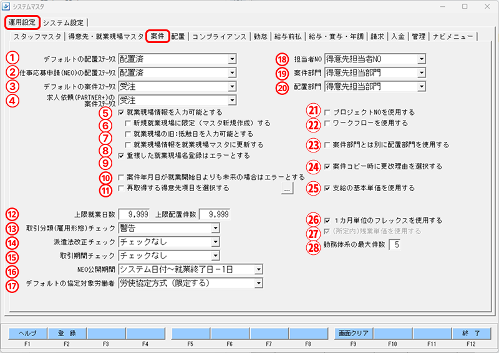Click the 登録 F2 button
This screenshot has width=499, height=353.
[67, 333]
